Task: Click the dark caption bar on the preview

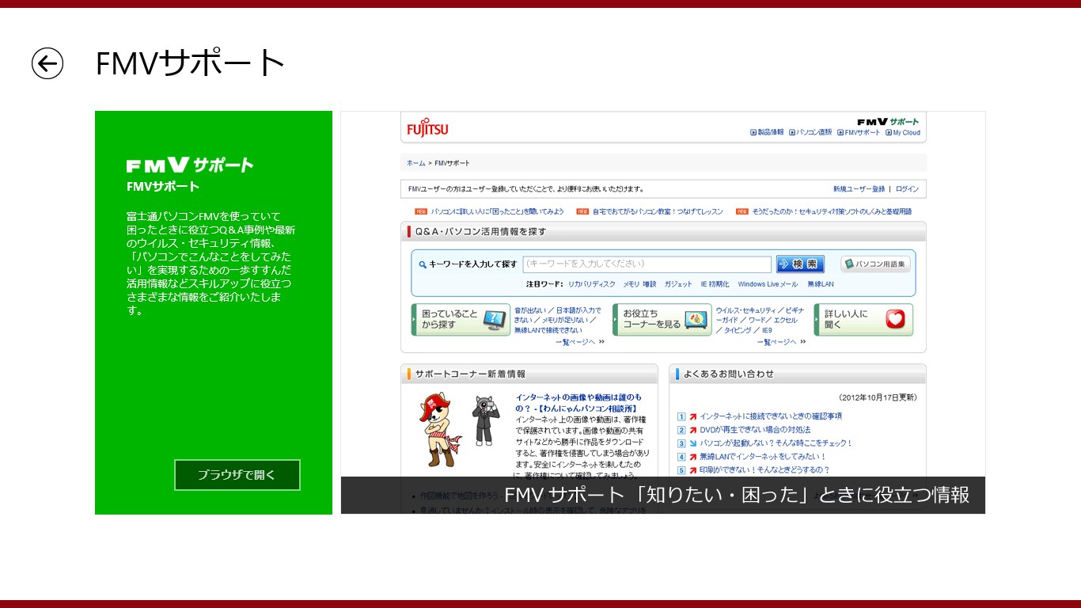Action: pos(663,495)
